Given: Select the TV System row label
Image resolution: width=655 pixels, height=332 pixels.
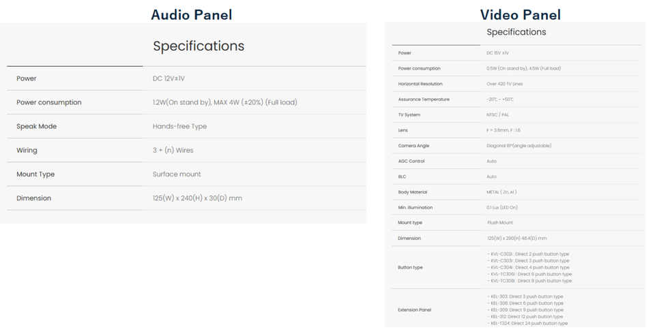Looking at the screenshot, I should 409,115.
